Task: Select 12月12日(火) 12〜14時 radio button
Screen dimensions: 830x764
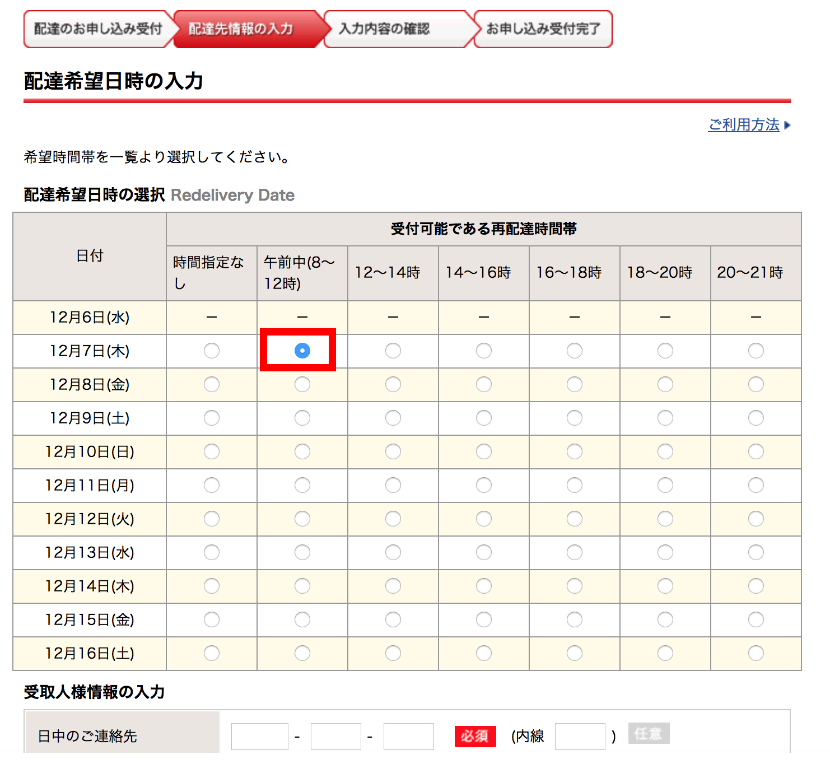Action: pyautogui.click(x=393, y=519)
